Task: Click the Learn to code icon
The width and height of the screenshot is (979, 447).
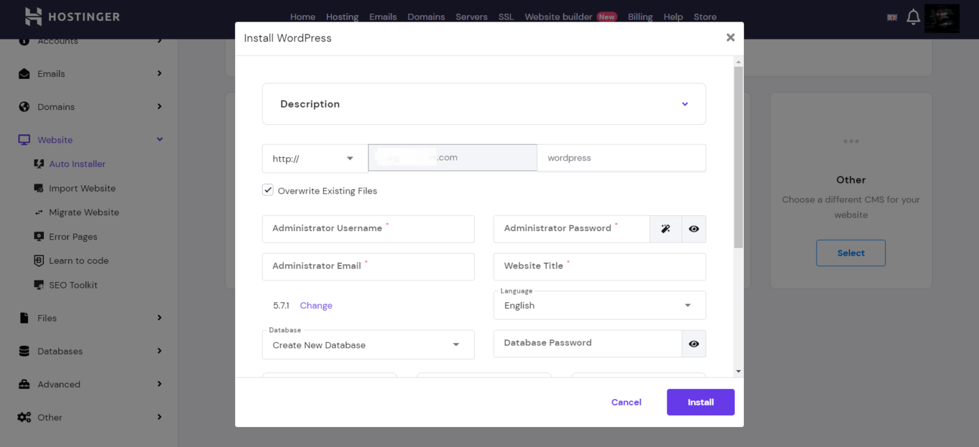Action: (x=39, y=260)
